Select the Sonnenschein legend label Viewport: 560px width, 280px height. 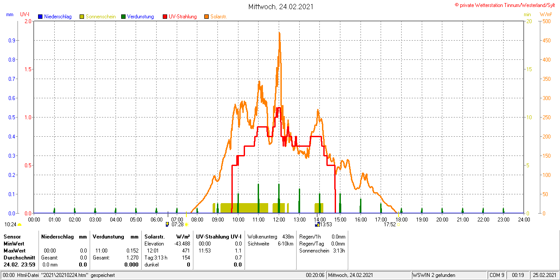pyautogui.click(x=101, y=17)
